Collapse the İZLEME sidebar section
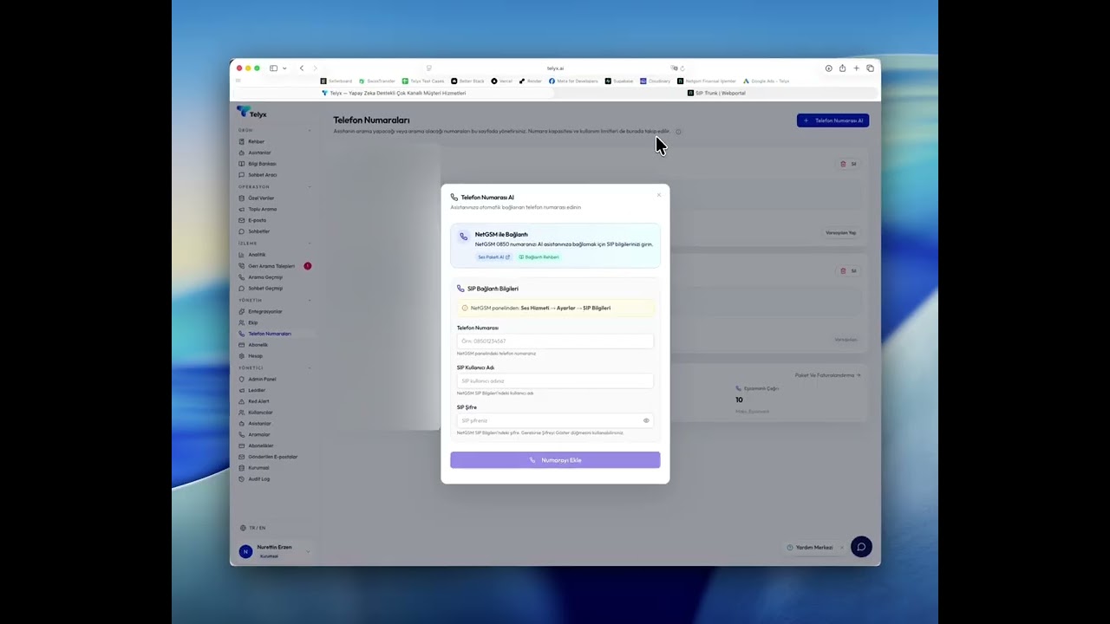This screenshot has height=624, width=1110. [309, 244]
